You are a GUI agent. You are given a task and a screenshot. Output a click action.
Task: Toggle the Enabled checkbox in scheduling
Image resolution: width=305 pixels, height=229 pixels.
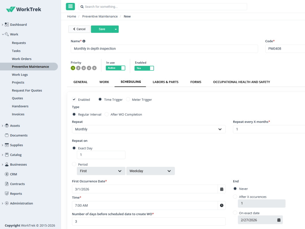click(x=74, y=99)
